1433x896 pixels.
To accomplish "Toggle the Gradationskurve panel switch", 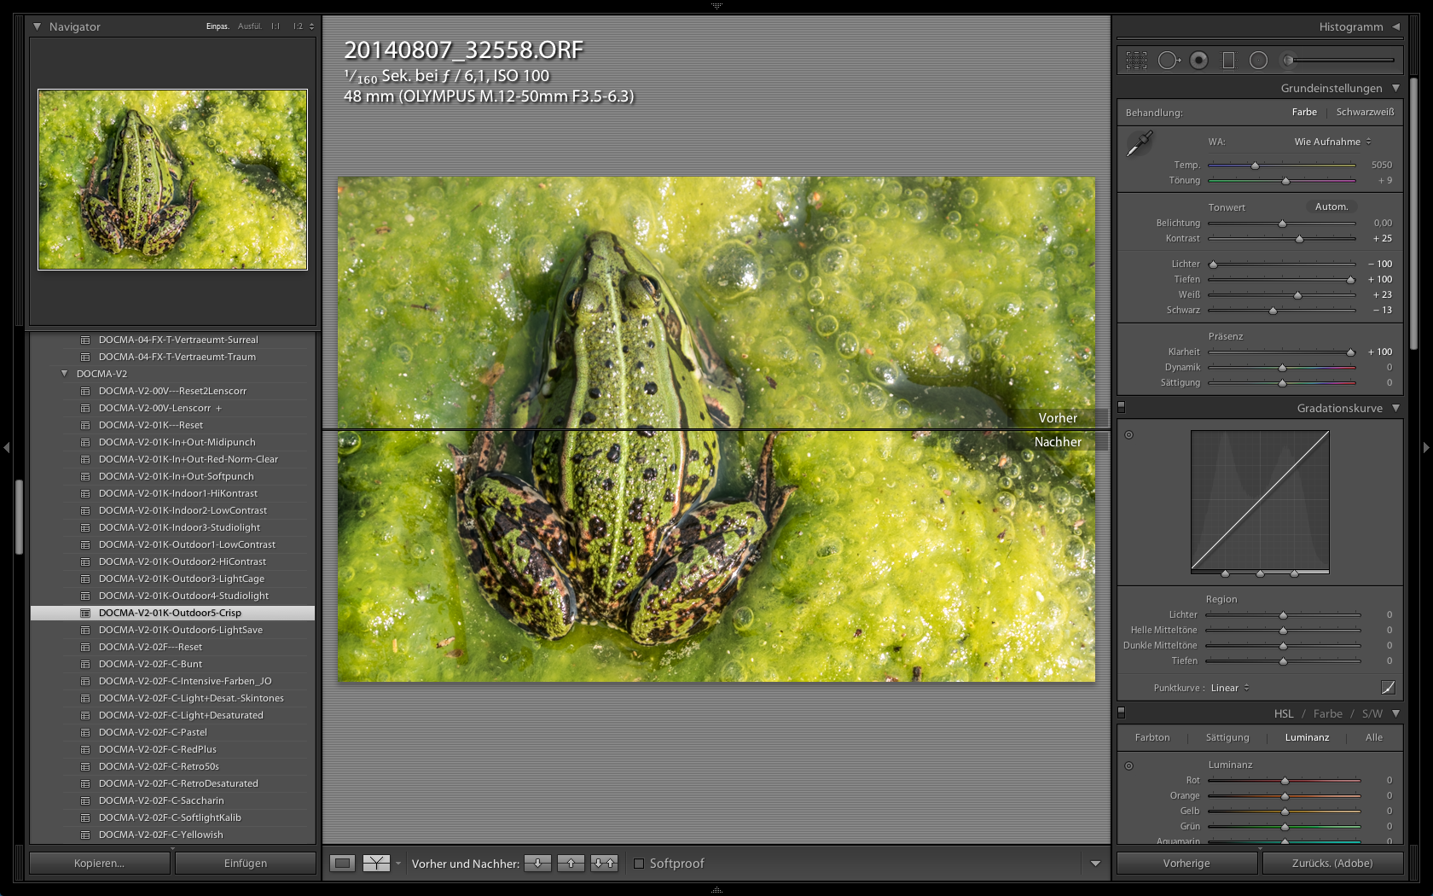I will coord(1122,407).
